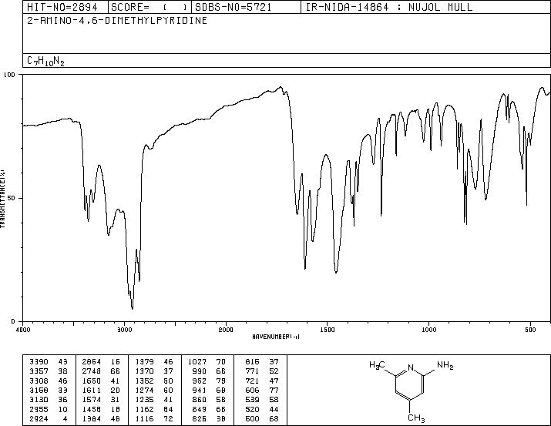Select the 606 wavenumber entry
The width and height of the screenshot is (551, 426).
click(252, 390)
